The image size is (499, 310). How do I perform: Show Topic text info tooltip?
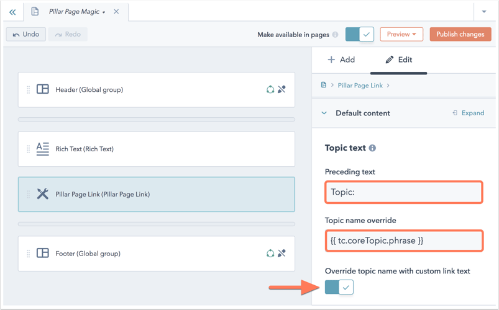click(372, 148)
